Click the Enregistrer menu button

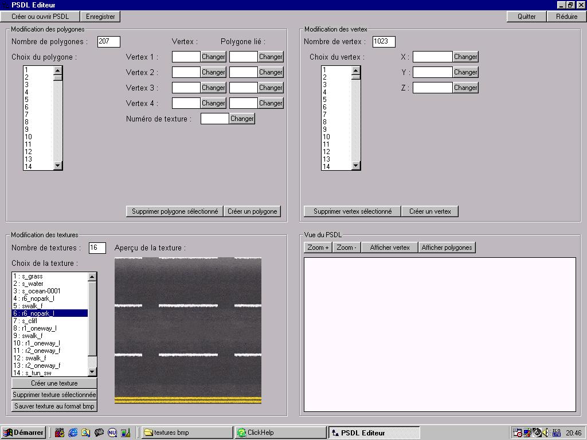[x=100, y=17]
